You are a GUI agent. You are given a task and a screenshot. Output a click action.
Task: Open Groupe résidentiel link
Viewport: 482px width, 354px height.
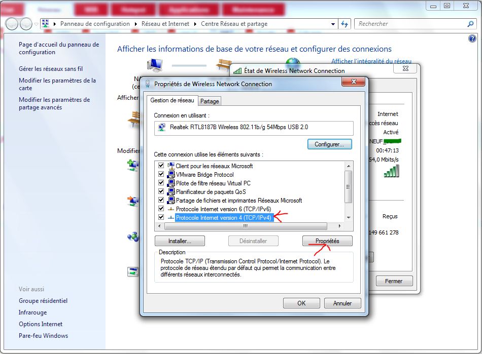click(43, 301)
